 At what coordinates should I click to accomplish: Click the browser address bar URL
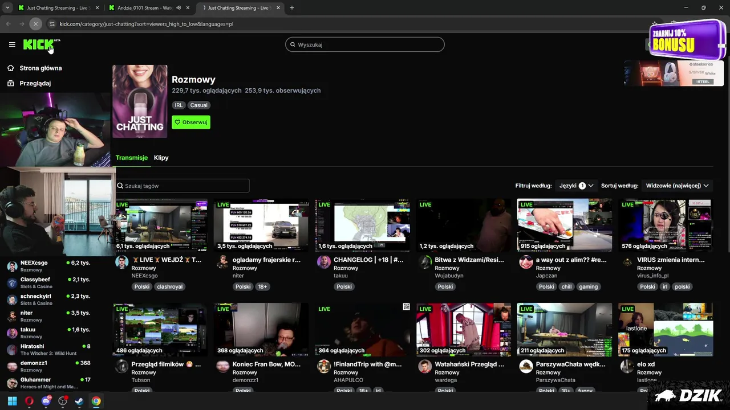tap(147, 24)
